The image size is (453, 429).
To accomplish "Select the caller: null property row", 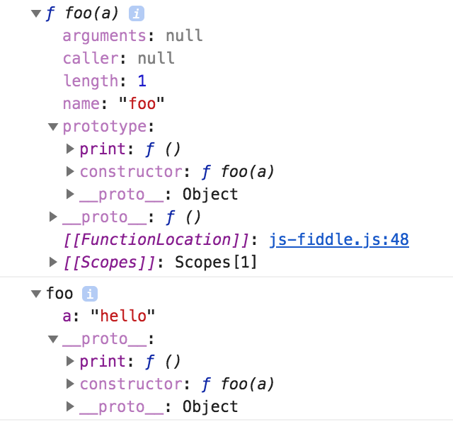I will pos(118,58).
